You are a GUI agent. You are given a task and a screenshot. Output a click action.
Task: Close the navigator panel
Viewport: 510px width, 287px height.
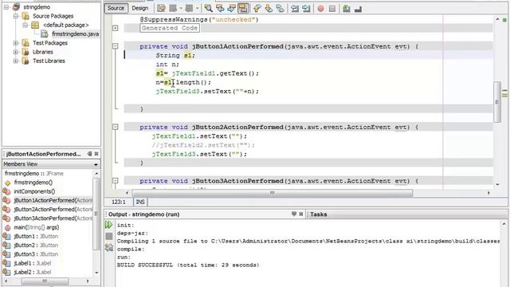(96, 154)
